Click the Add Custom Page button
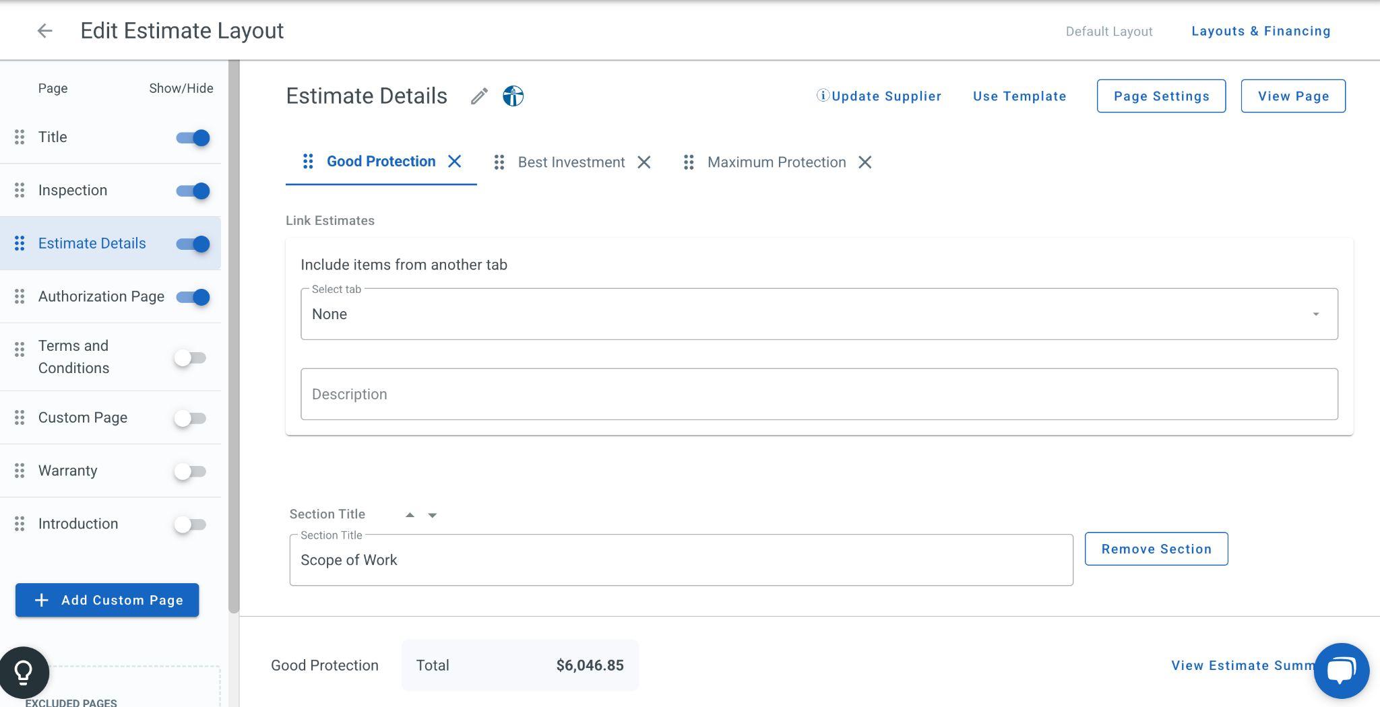Image resolution: width=1380 pixels, height=707 pixels. click(x=107, y=600)
